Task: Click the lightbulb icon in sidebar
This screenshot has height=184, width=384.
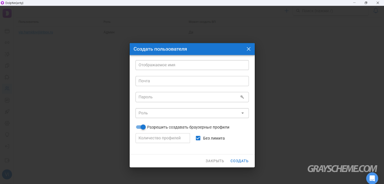Action: [7, 135]
